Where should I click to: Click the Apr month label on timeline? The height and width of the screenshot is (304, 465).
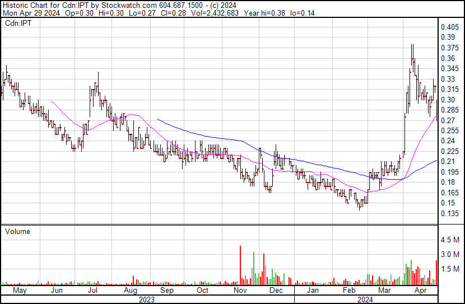click(421, 291)
